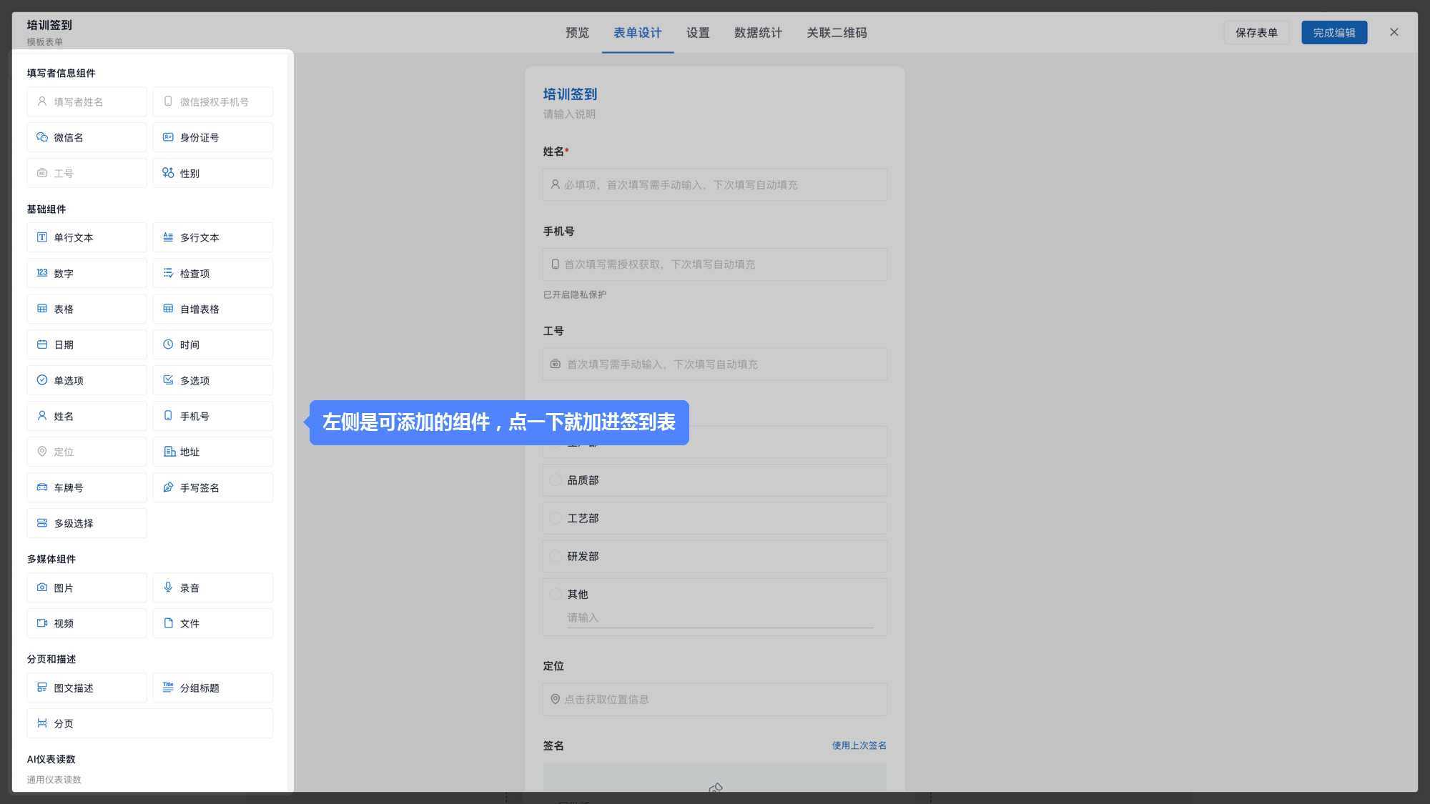Add a 数字 field
The image size is (1430, 804).
(87, 273)
